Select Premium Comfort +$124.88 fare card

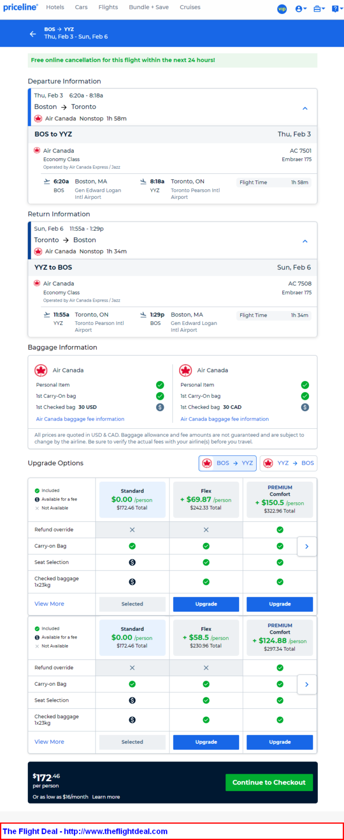pyautogui.click(x=280, y=637)
